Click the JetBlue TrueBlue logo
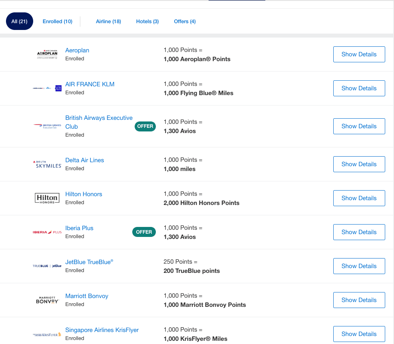Screen dimensions: 394x344 (47, 266)
